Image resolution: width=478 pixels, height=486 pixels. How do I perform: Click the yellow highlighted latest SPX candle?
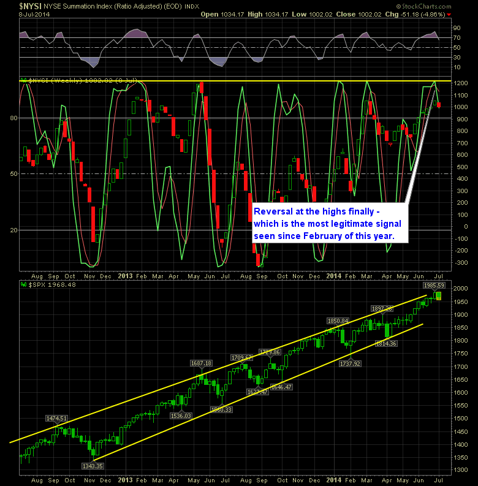point(439,296)
